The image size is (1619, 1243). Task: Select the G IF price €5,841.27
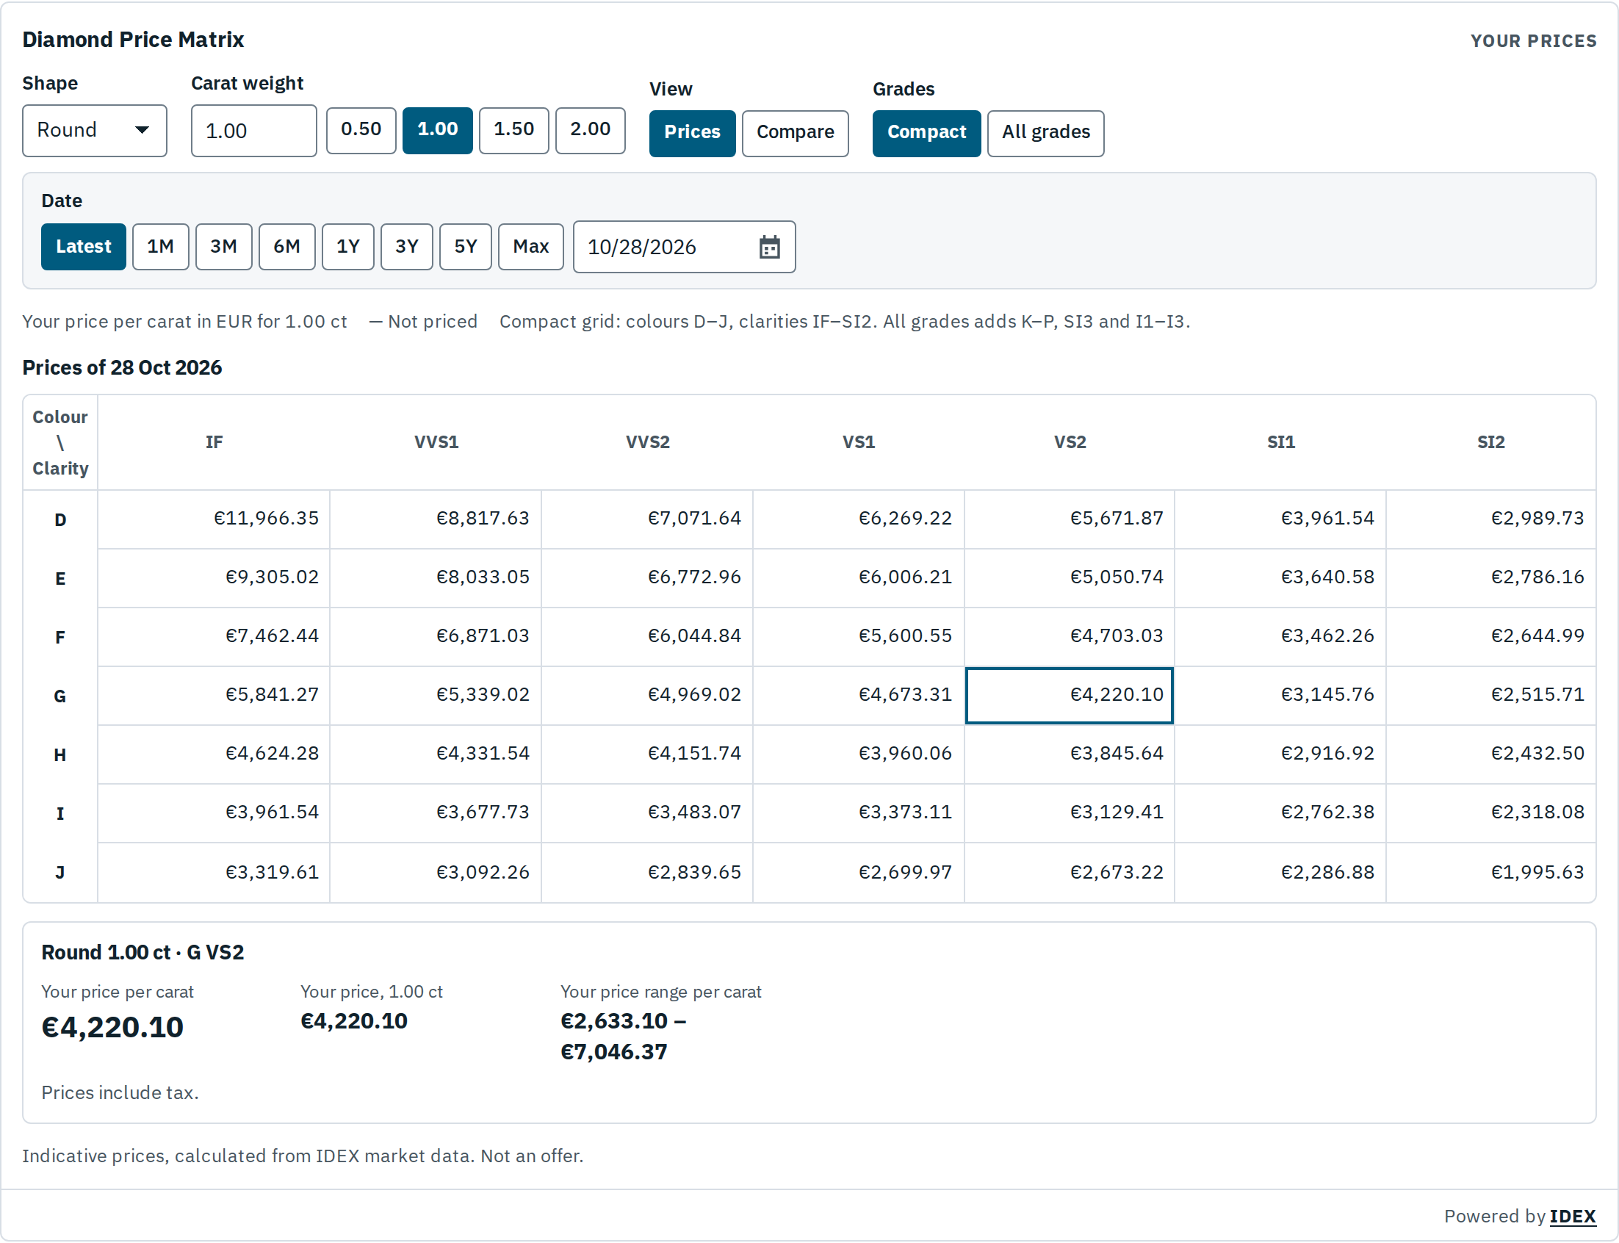(214, 695)
